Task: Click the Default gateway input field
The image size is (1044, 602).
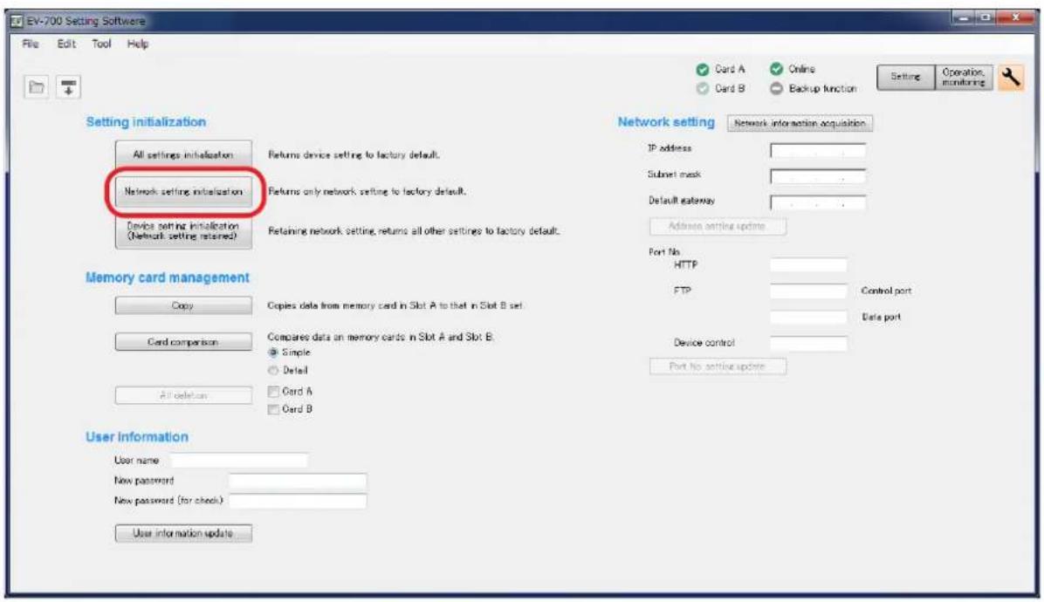Action: [x=818, y=202]
